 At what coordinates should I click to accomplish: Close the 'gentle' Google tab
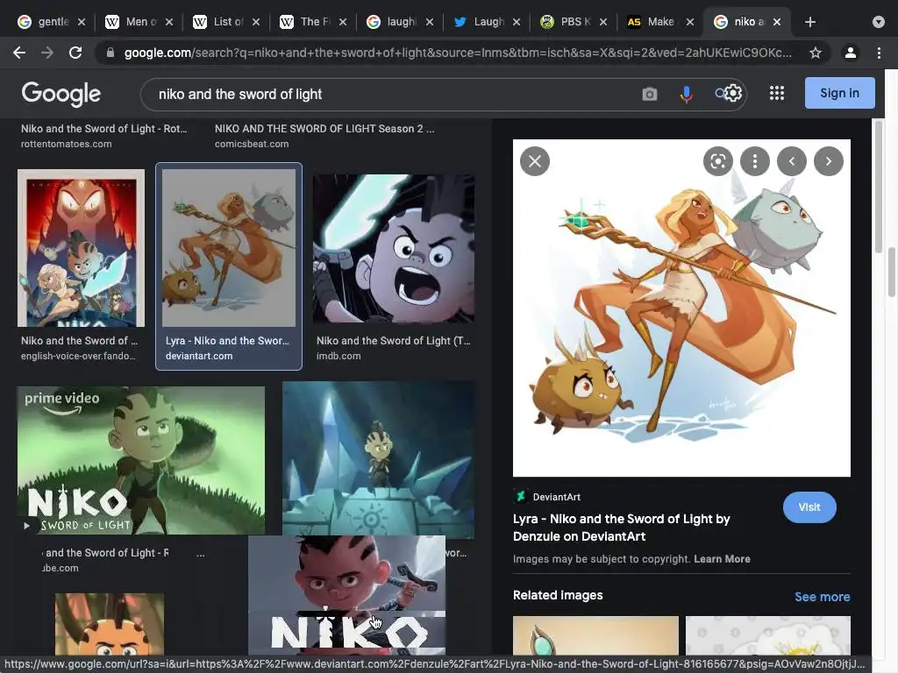coord(82,22)
